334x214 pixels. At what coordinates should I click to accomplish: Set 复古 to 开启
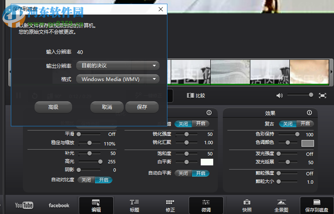(305, 124)
